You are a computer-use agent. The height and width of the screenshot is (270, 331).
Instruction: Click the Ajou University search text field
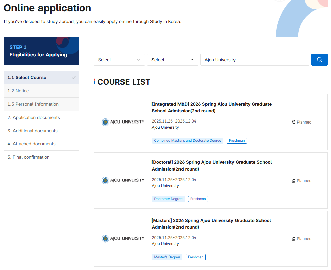click(x=254, y=60)
